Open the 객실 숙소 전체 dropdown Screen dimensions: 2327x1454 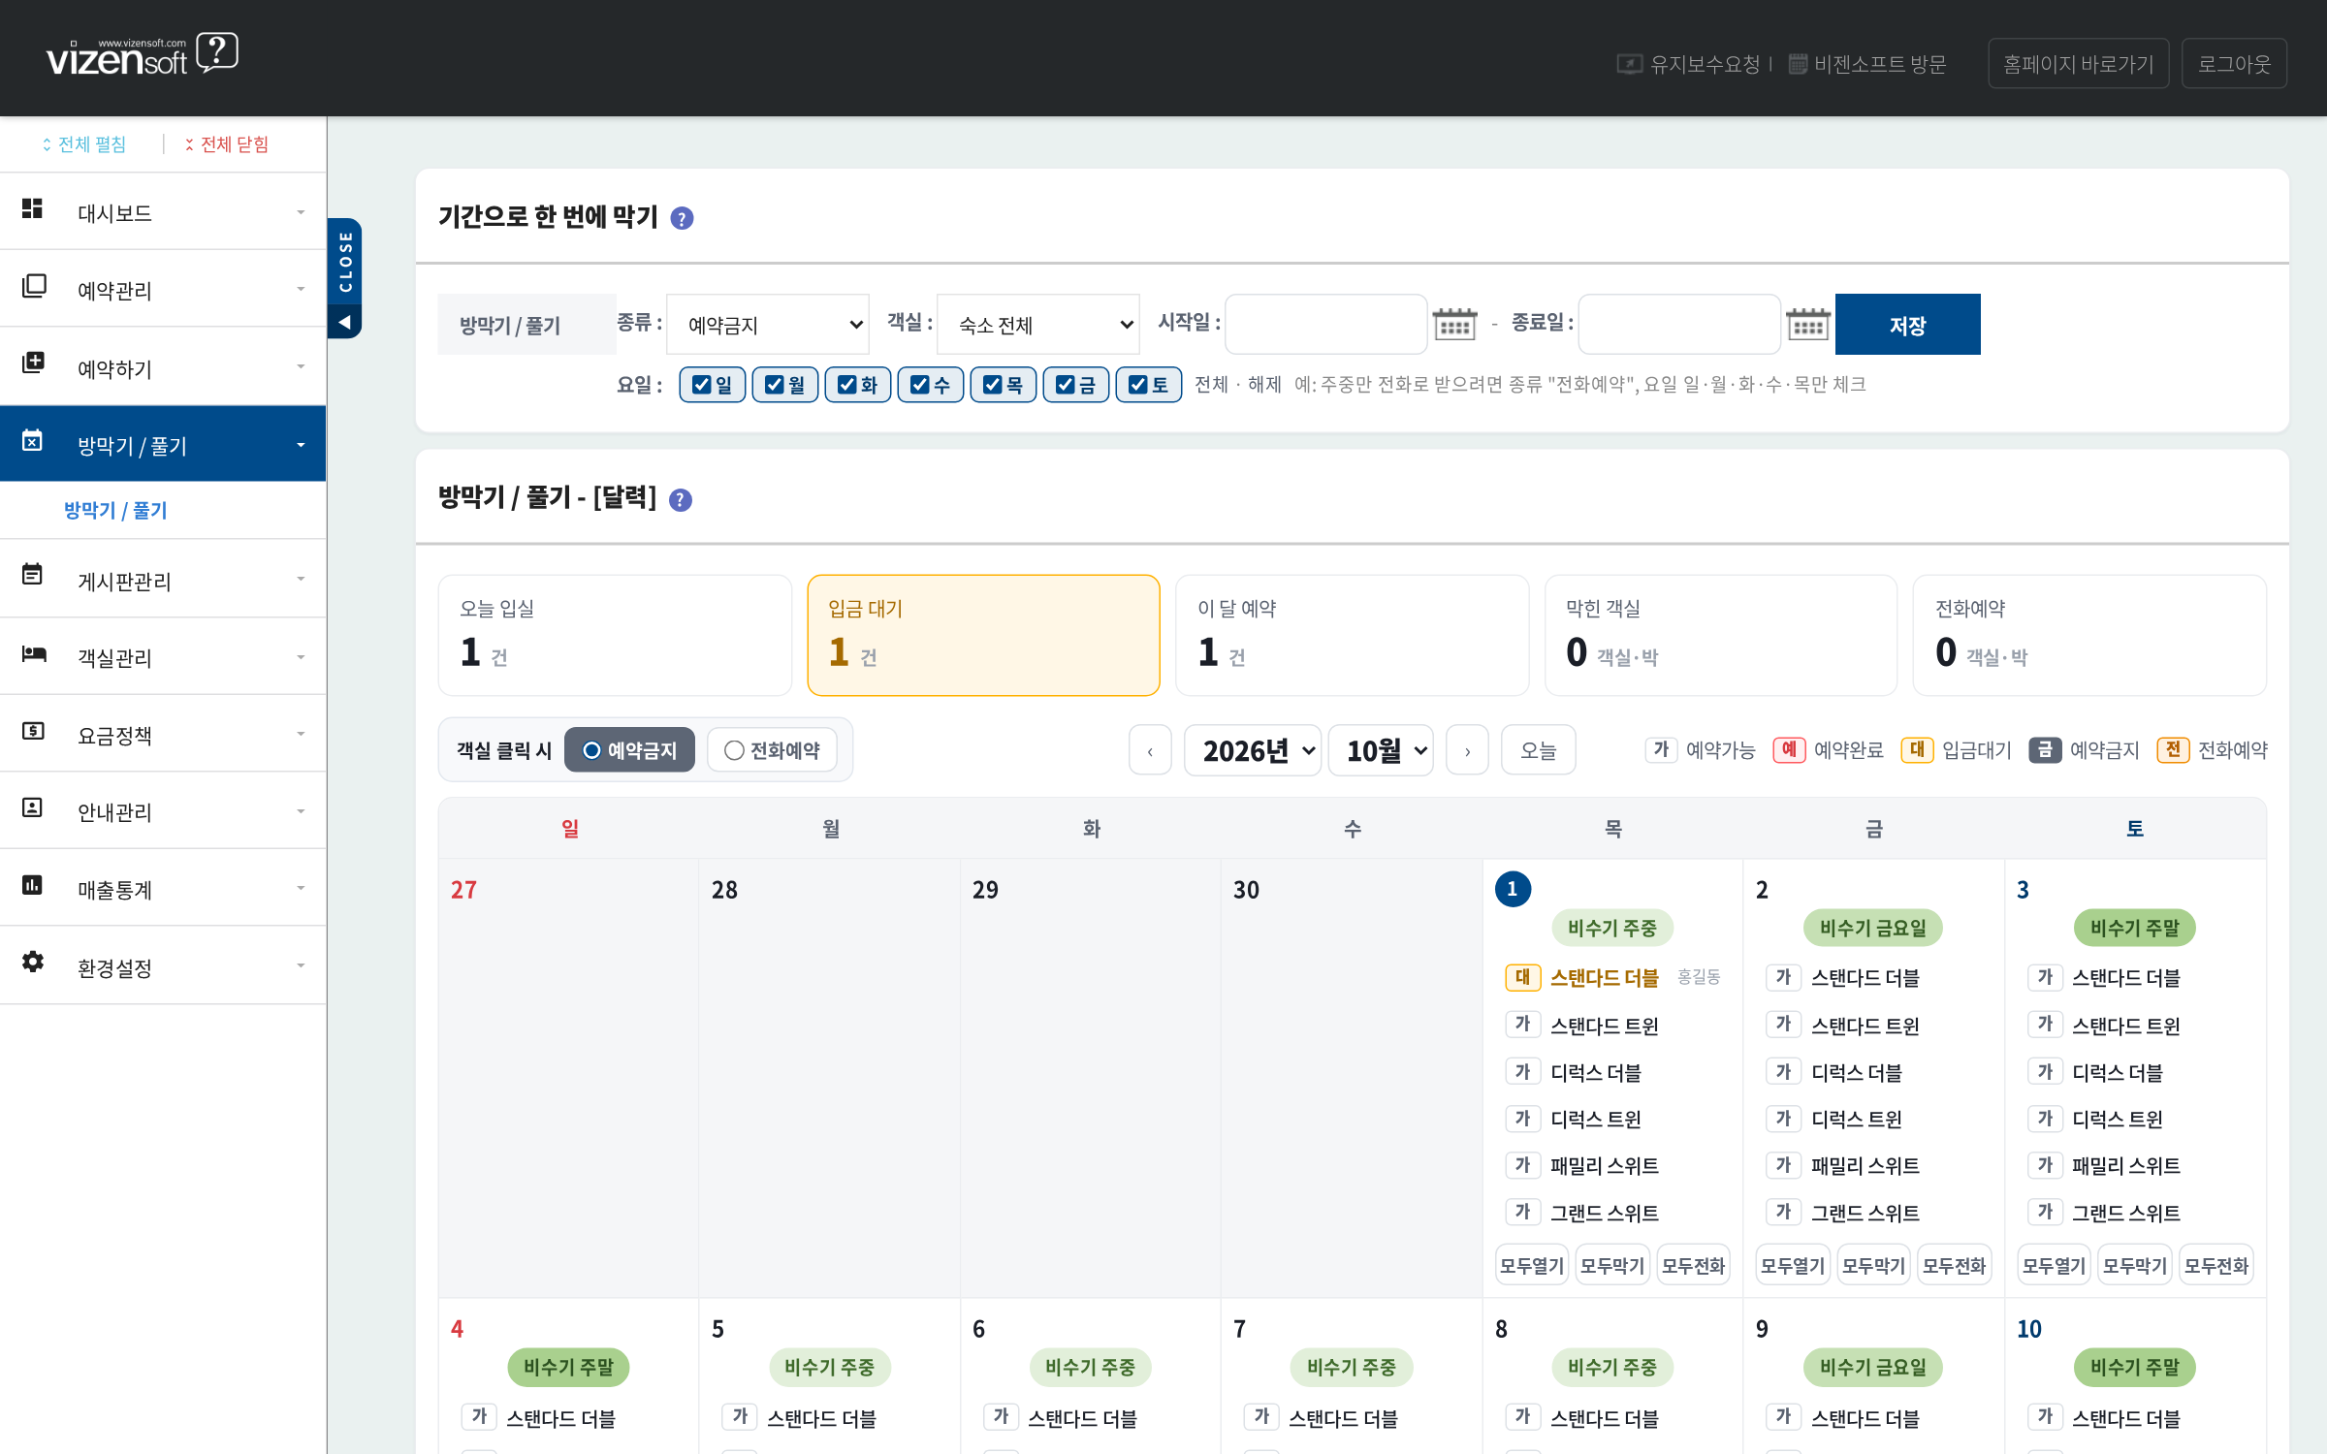click(x=1038, y=325)
